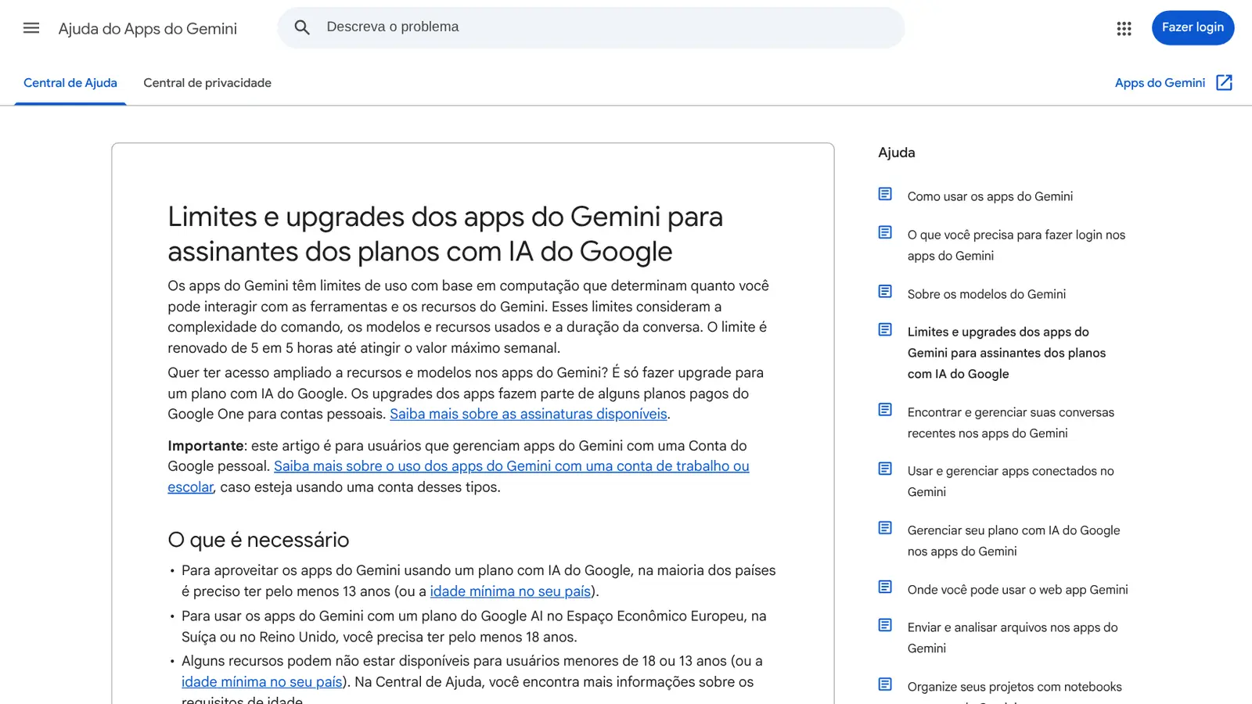Viewport: 1252px width, 704px height.
Task: Select sidebar entry Limites e upgrades dos apps
Action: (1007, 353)
